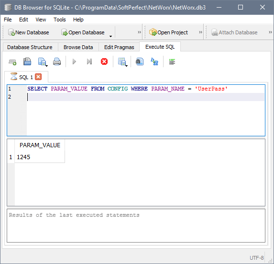
Task: Expand the Attach Database toolbar overflow chevron
Action: coord(270,32)
